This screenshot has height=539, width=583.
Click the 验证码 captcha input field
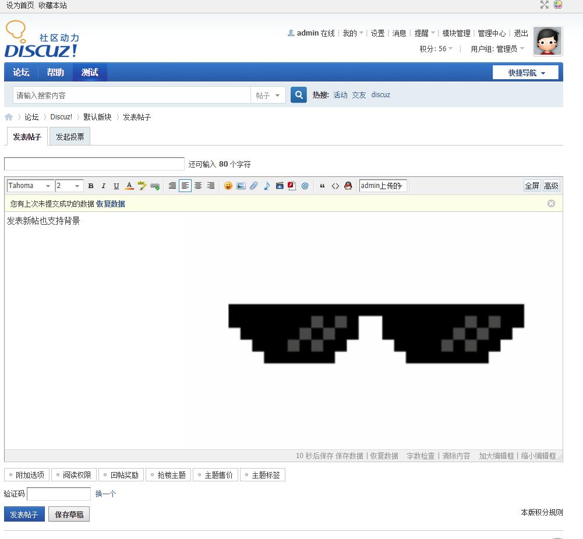point(59,494)
